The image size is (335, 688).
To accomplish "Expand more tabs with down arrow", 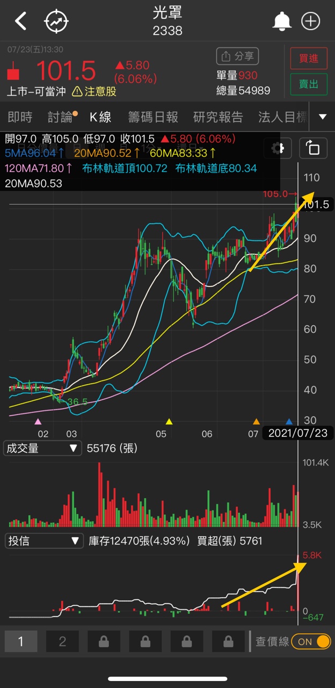I will (x=322, y=117).
